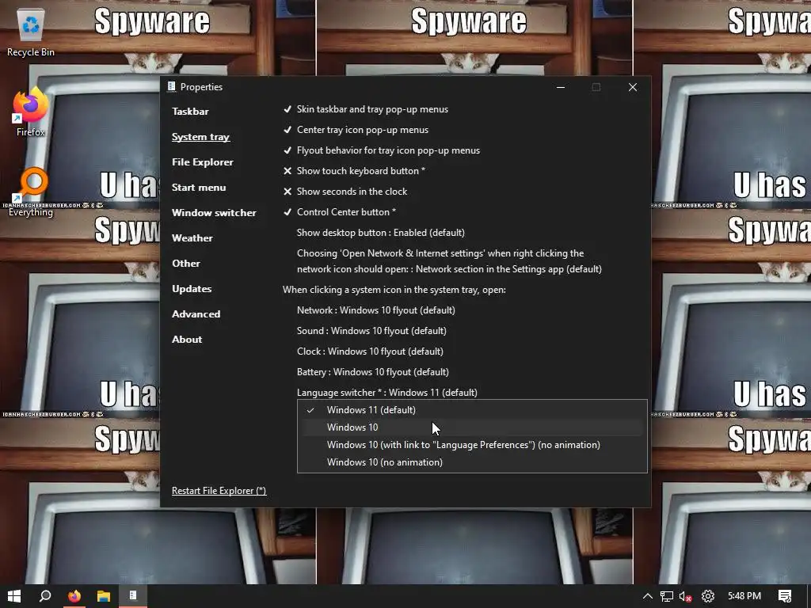Screen dimensions: 811x608
Task: Click the muted sound tray icon
Action: (x=686, y=596)
